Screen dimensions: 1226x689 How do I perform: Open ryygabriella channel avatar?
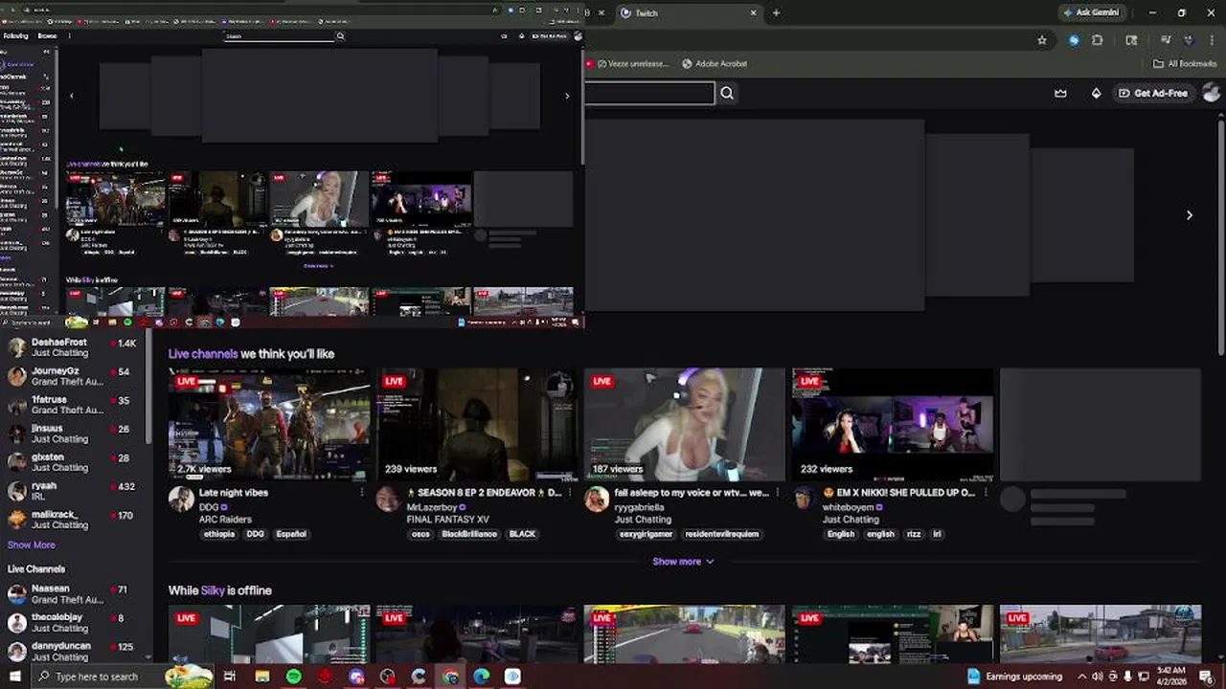pyautogui.click(x=597, y=499)
